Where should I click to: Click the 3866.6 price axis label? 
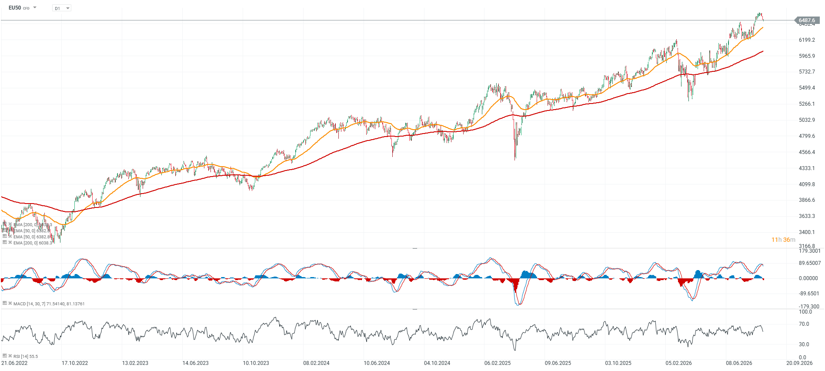807,200
